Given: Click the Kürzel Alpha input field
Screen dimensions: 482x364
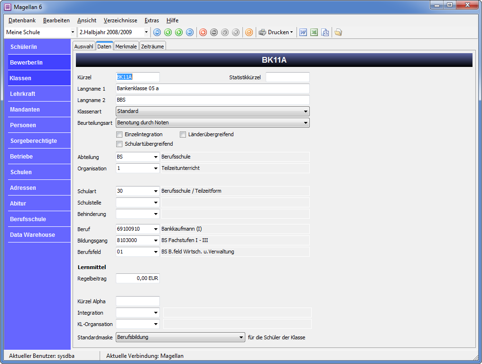Looking at the screenshot, I should pyautogui.click(x=138, y=301).
